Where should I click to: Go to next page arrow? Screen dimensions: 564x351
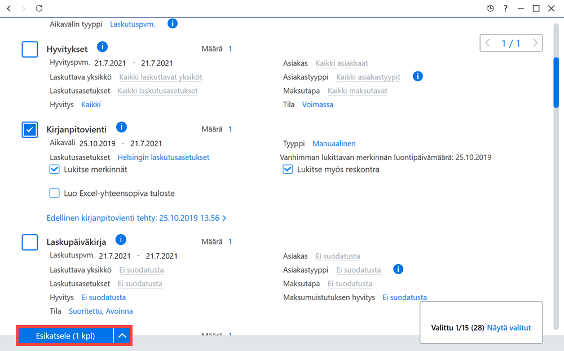pos(535,43)
